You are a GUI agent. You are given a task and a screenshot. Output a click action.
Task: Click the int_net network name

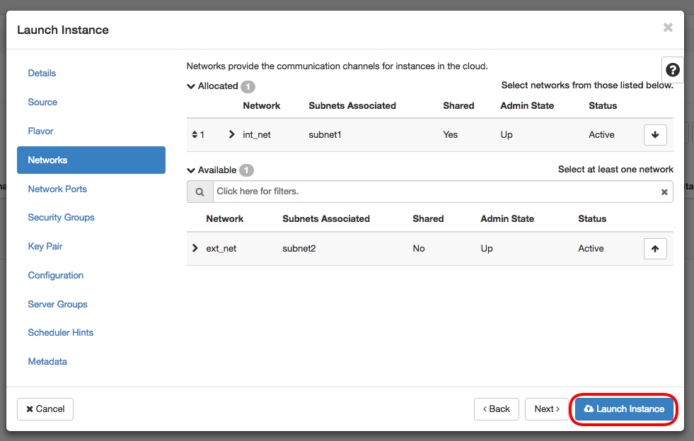pyautogui.click(x=257, y=135)
